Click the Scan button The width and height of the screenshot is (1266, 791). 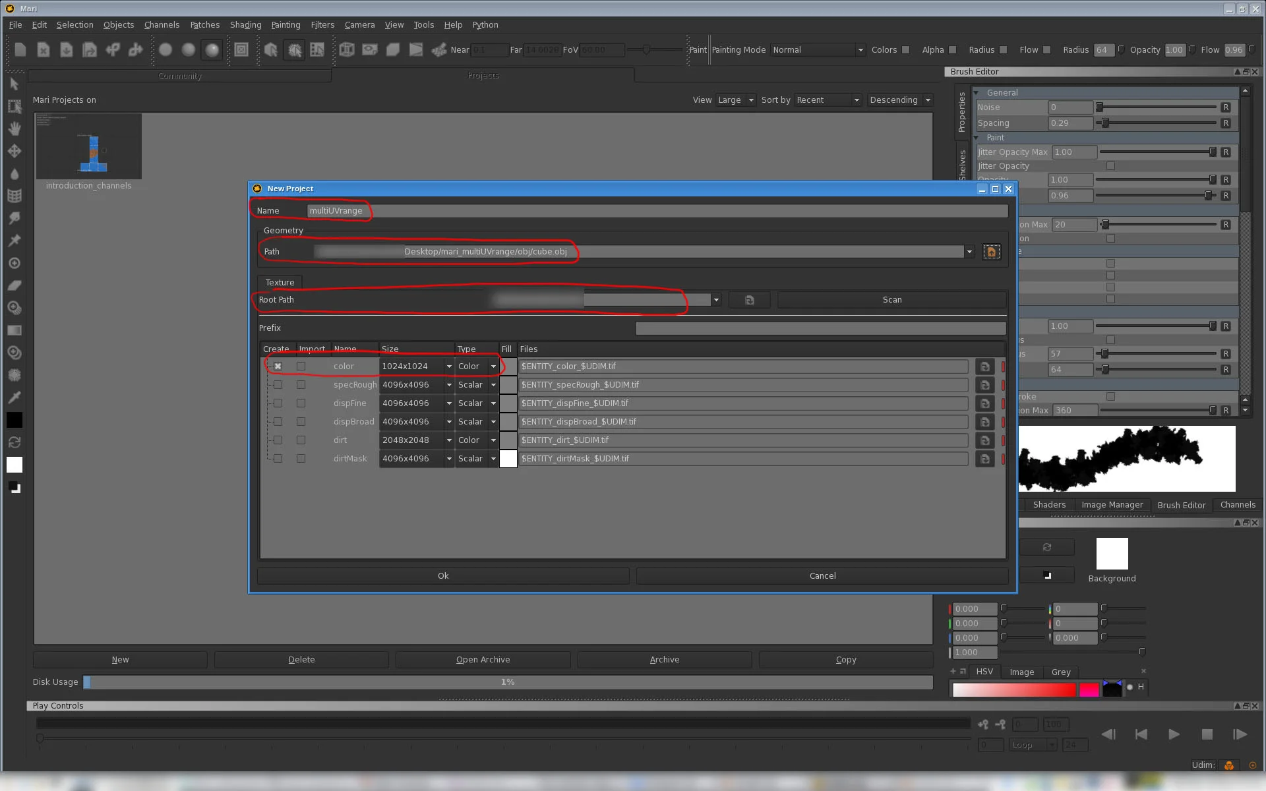[891, 300]
